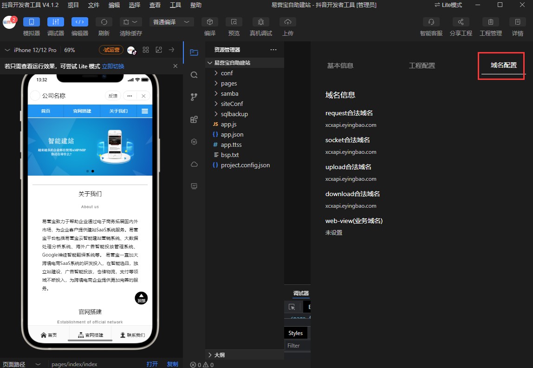
Task: Toggle the 编辑器 editor panel button
Action: (x=80, y=22)
